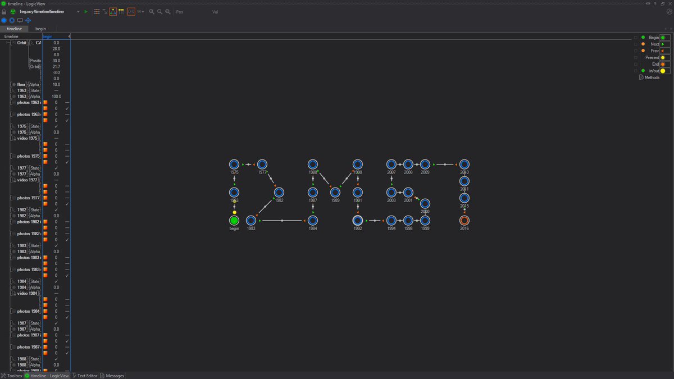Select the orange 2016 end node
674x379 pixels.
point(464,220)
